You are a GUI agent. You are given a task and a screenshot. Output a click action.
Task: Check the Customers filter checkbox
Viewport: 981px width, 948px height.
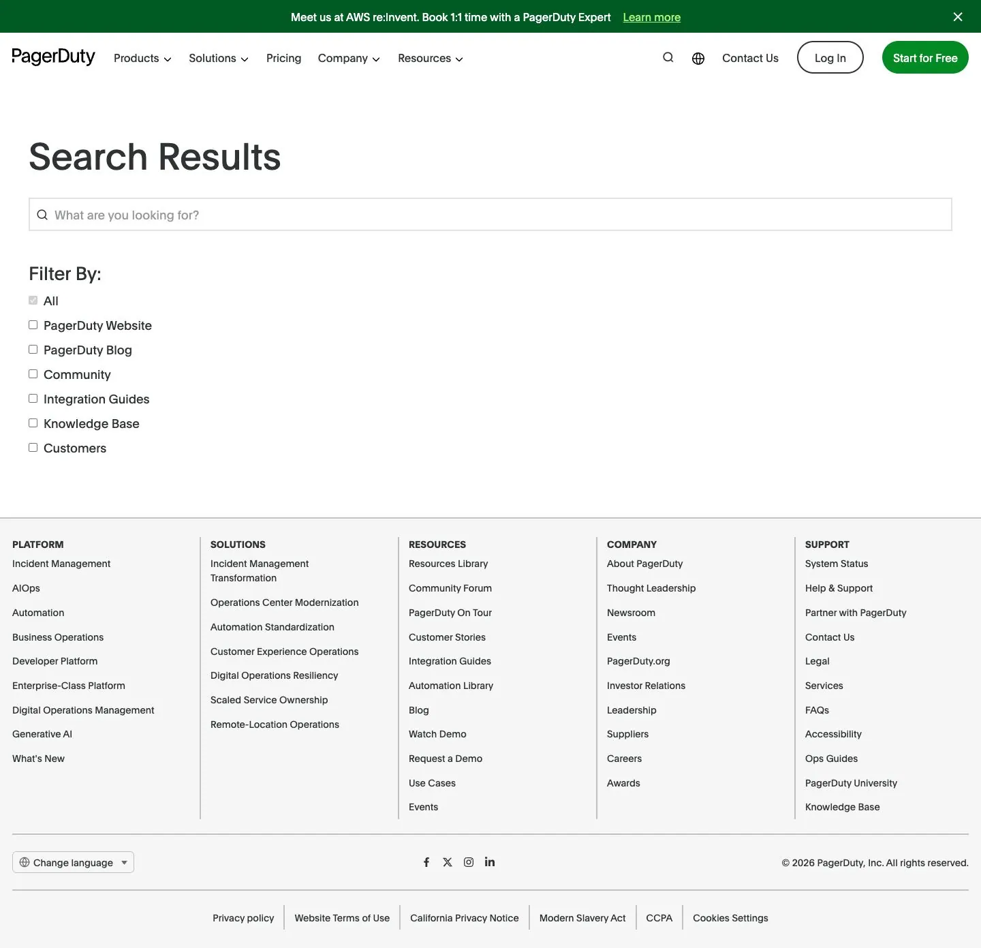coord(33,448)
